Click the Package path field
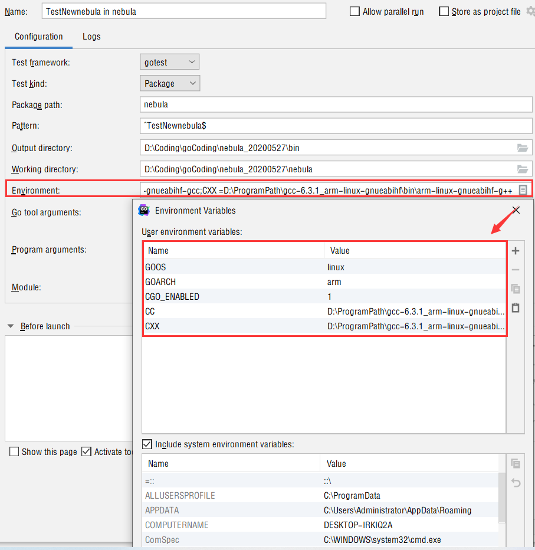This screenshot has height=550, width=535. (x=336, y=104)
